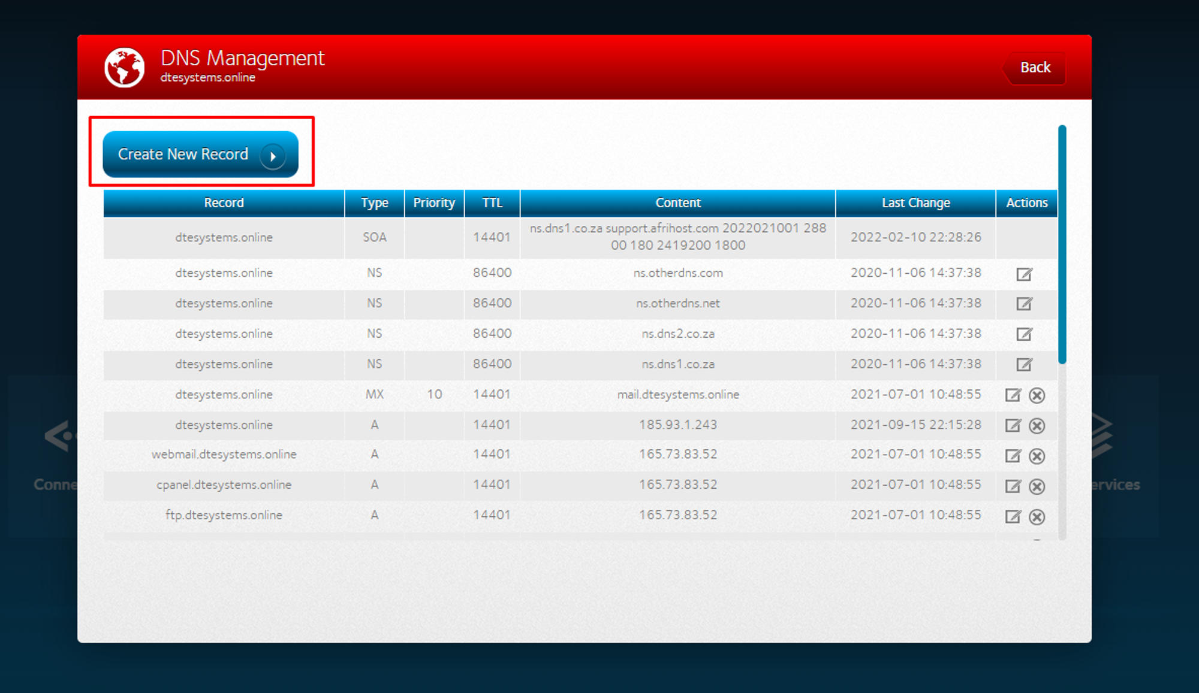Select the ns.otherdns.com content cell
Viewport: 1199px width, 693px height.
[x=678, y=273]
